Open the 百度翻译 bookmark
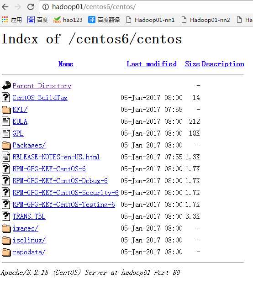 pos(104,20)
